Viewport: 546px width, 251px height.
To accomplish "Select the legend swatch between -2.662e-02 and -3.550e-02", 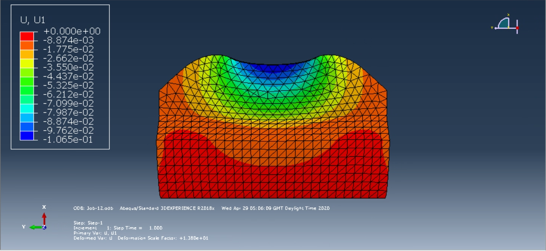I will 27,63.
